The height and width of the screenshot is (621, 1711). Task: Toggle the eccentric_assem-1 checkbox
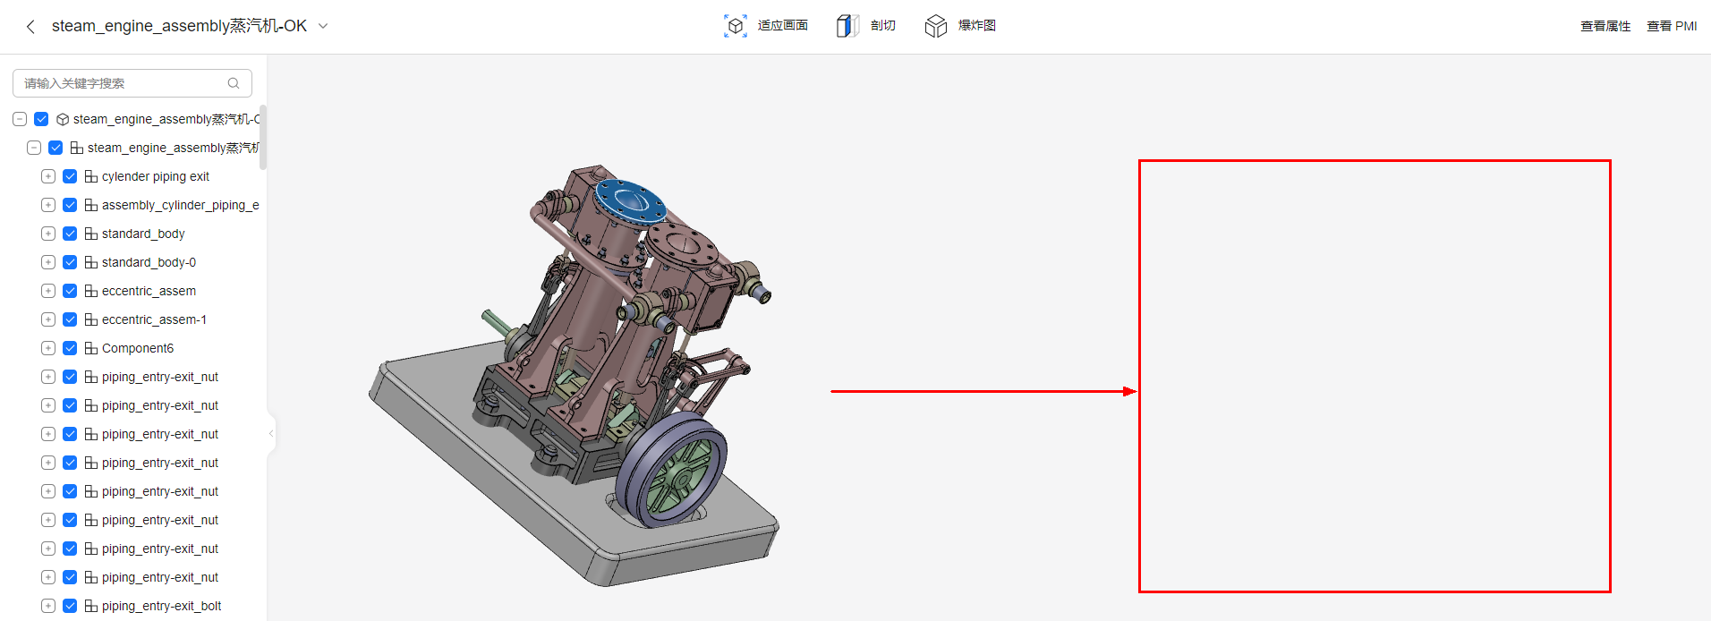[x=70, y=319]
